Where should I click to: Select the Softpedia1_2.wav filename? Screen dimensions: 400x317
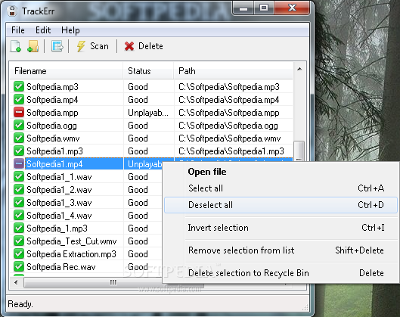pyautogui.click(x=59, y=190)
